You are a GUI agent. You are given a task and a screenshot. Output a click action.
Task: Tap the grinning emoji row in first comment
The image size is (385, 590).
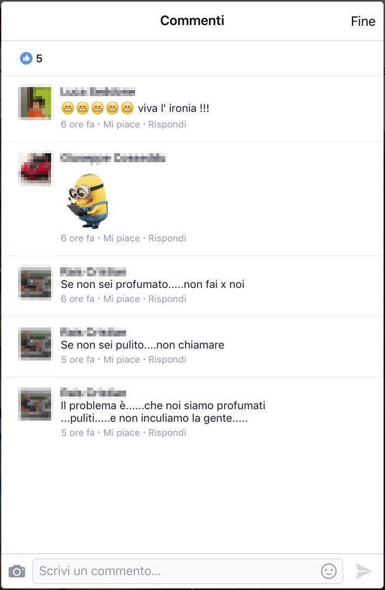(x=97, y=108)
